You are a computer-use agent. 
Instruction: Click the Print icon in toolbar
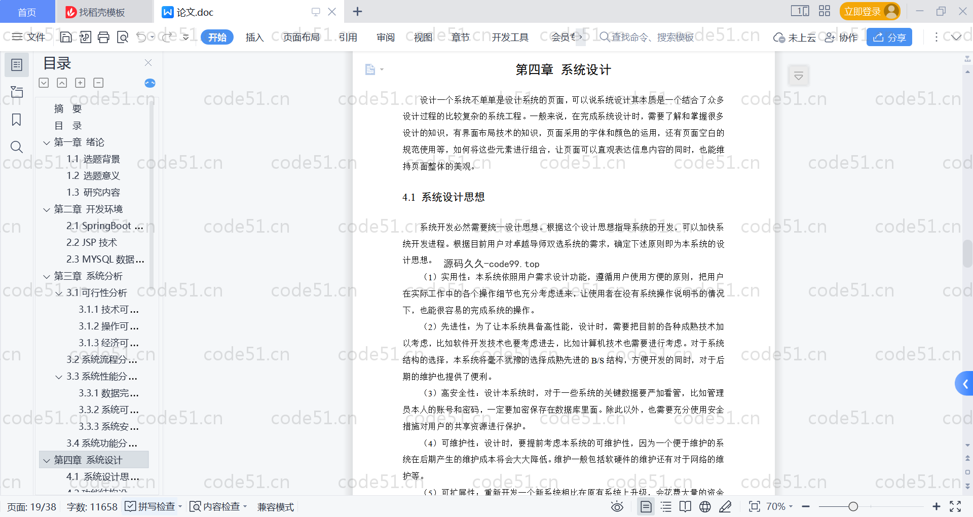coord(103,37)
